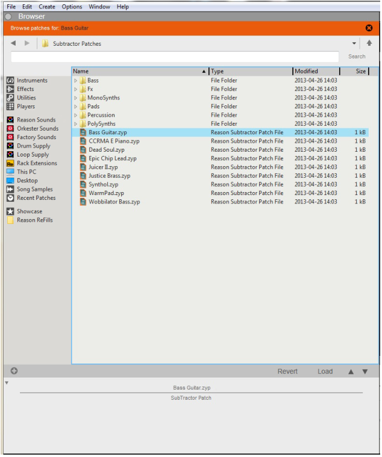
Task: Expand the PolySynths folder arrow
Action: pos(76,124)
